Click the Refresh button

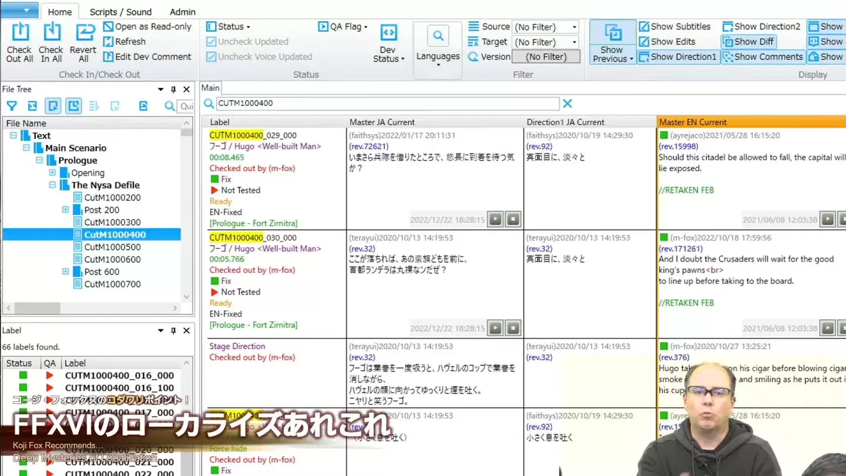coord(125,42)
